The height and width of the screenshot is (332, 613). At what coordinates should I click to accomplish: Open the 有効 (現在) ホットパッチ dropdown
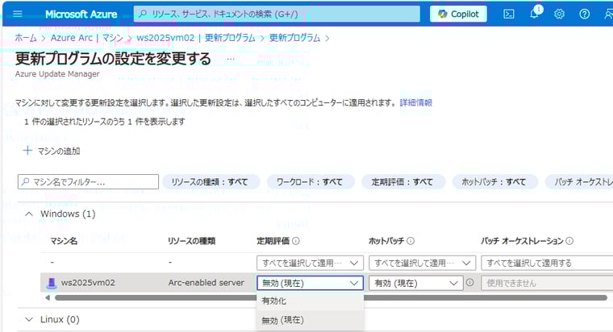416,283
